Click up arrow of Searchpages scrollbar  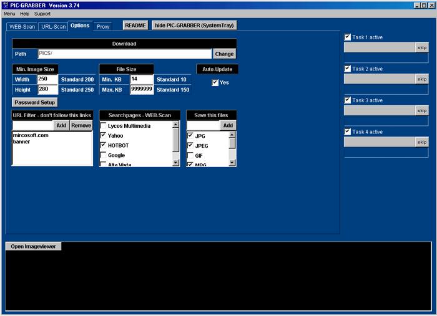175,124
